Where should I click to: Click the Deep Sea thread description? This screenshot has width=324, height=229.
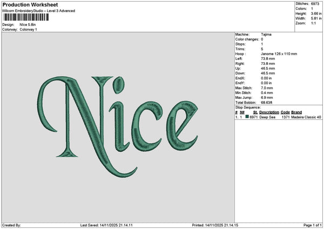coord(267,117)
